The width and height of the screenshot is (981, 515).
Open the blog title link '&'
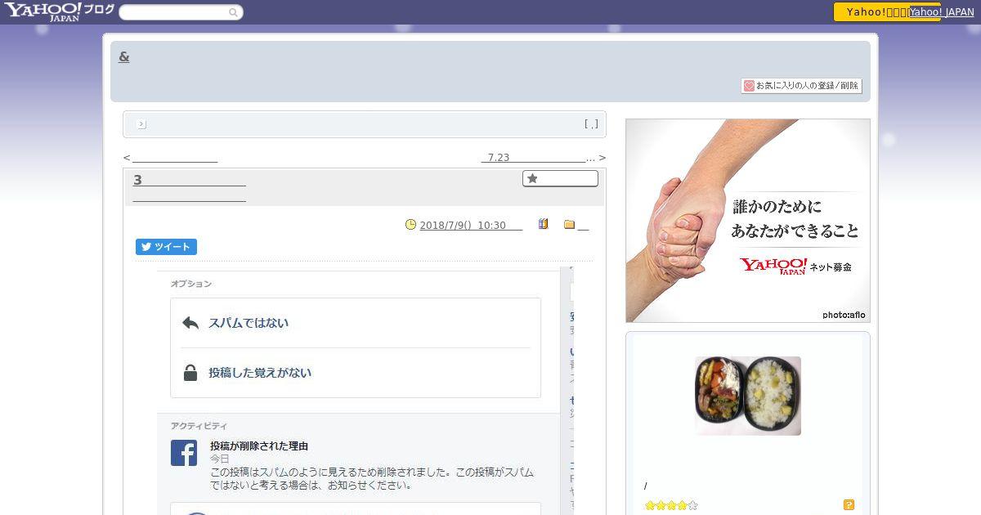click(124, 56)
